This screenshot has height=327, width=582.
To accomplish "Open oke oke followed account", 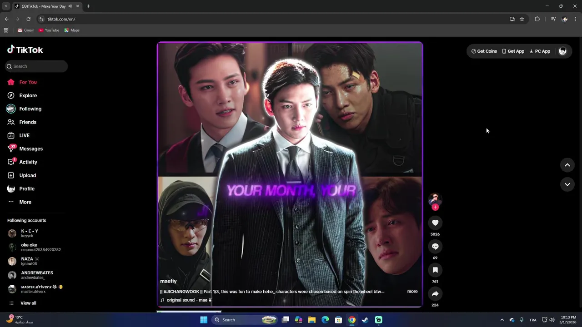I will point(36,247).
